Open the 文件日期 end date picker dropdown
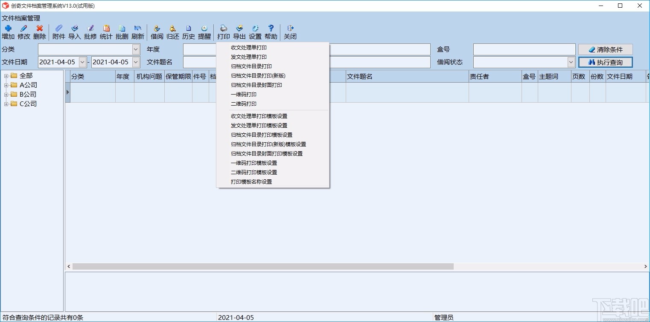 point(136,62)
